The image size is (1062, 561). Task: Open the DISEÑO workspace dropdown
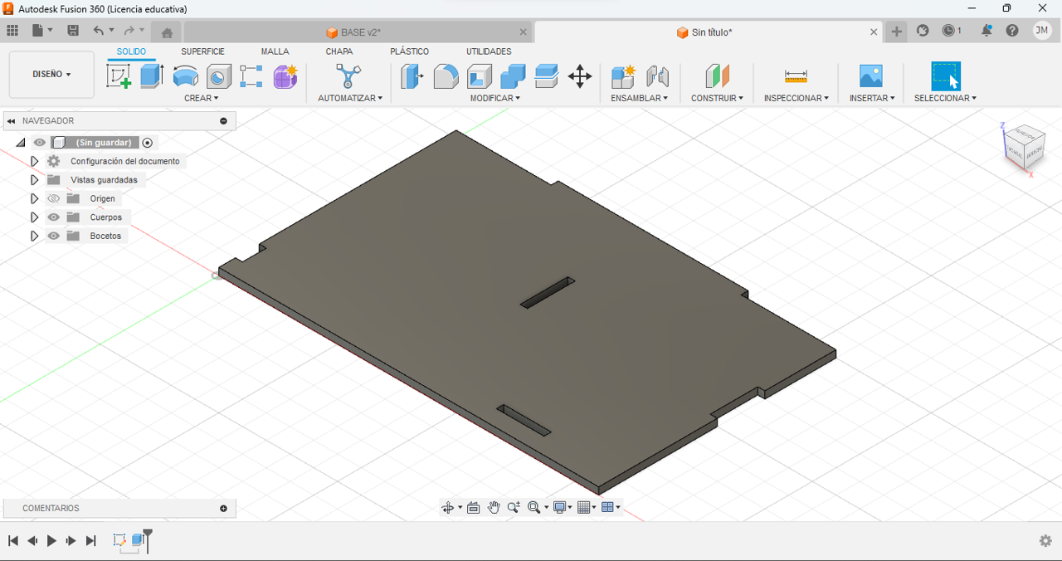[x=51, y=75]
